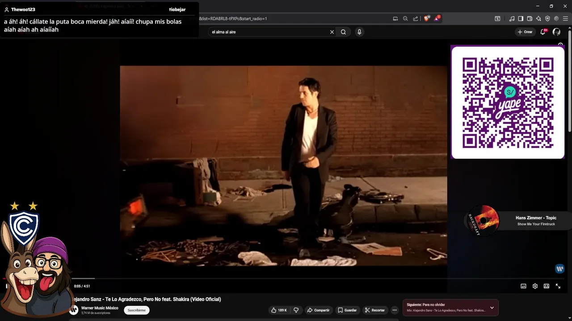This screenshot has width=572, height=321.
Task: Click the zoom magnifier icon in address bar
Action: pyautogui.click(x=405, y=19)
